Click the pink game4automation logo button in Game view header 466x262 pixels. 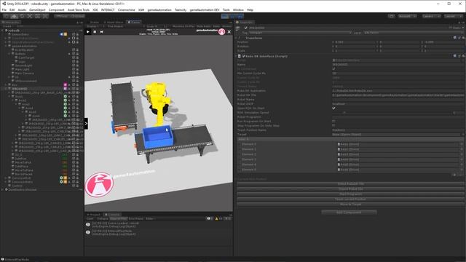tap(221, 32)
